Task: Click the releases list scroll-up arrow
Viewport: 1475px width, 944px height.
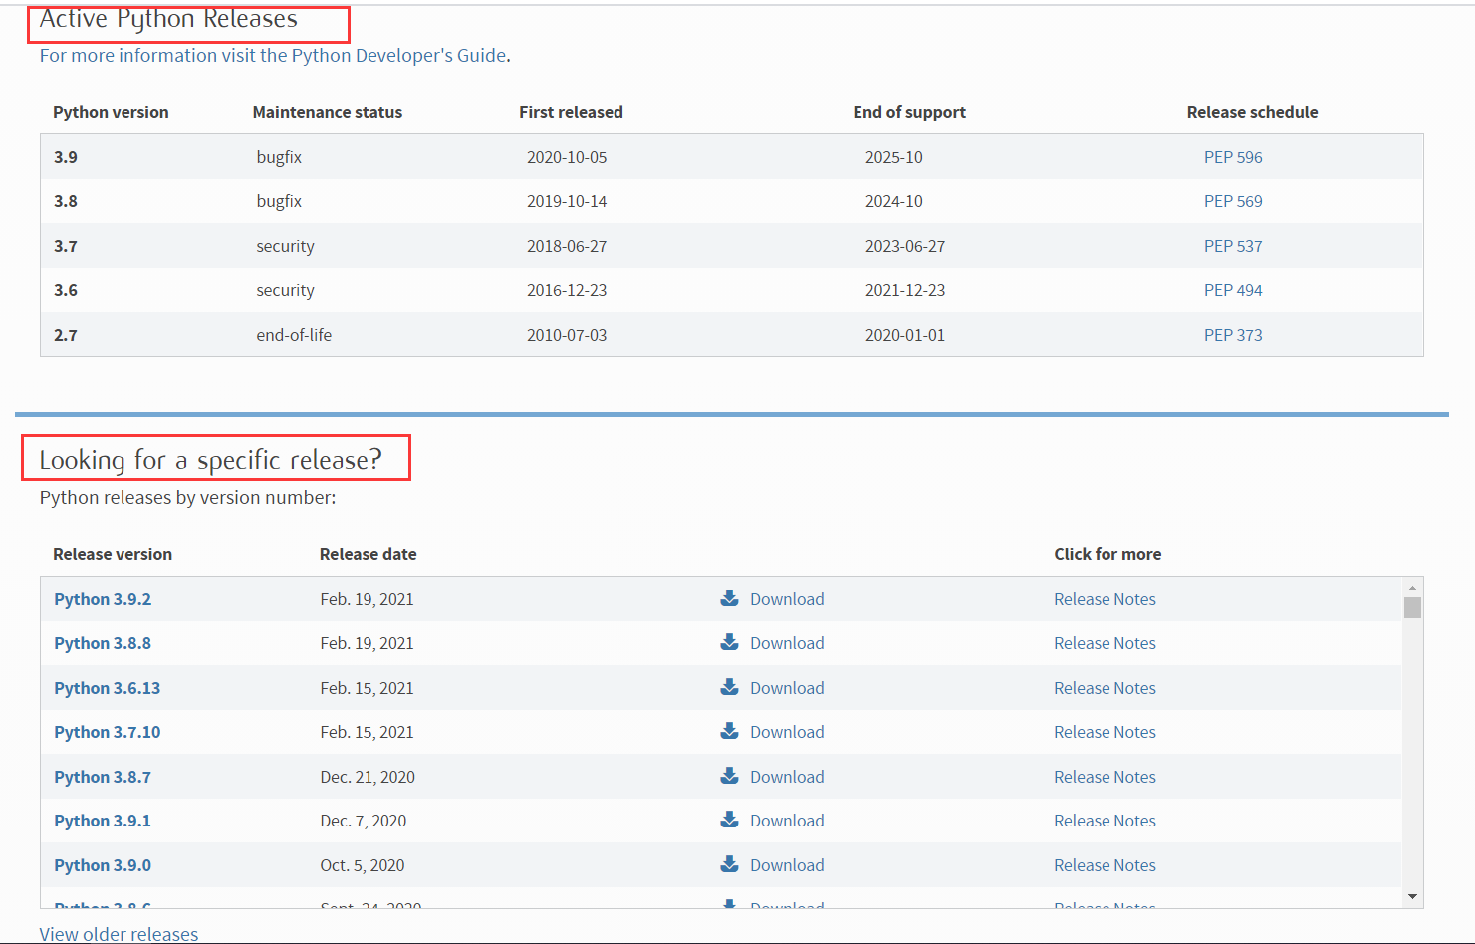Action: click(x=1412, y=588)
